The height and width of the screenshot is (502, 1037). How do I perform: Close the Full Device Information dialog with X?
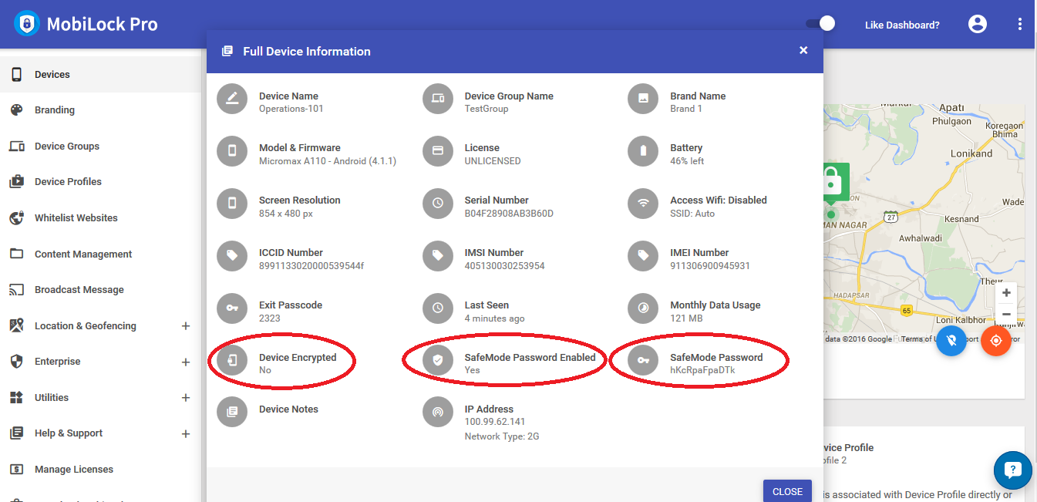tap(803, 50)
